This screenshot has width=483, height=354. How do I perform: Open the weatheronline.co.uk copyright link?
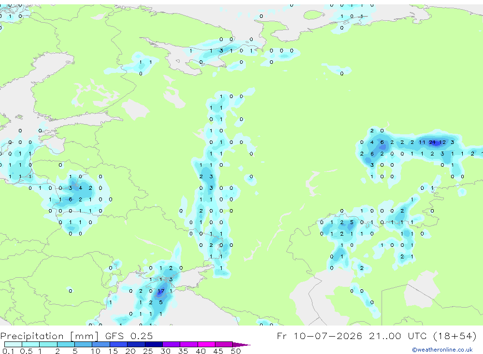click(442, 350)
